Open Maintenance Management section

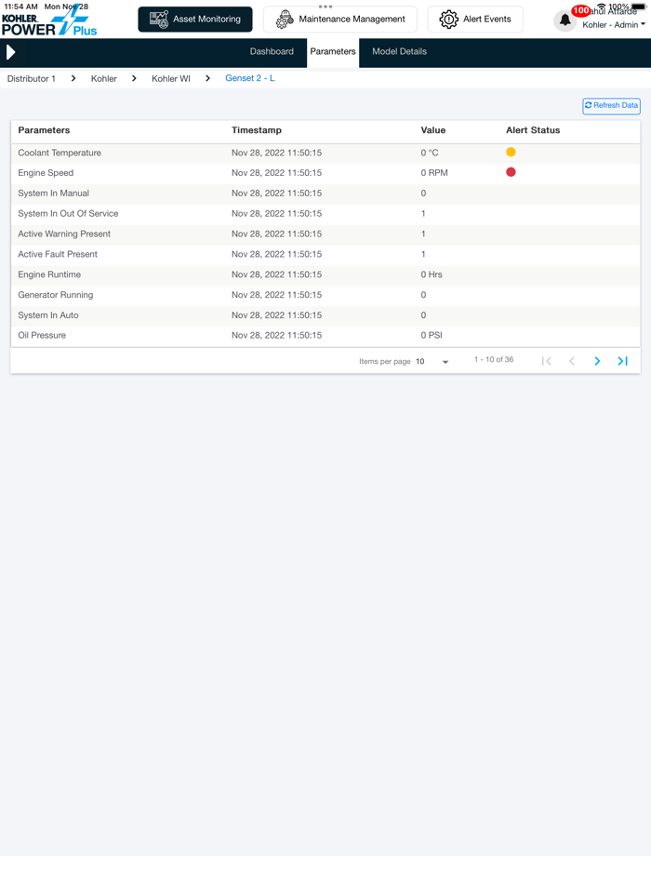(x=340, y=20)
